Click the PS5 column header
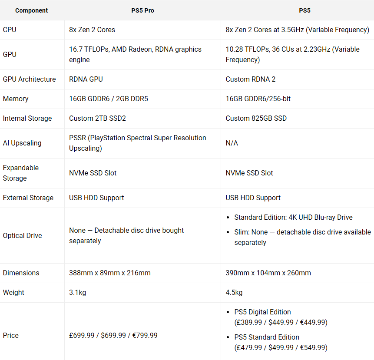 pos(297,10)
